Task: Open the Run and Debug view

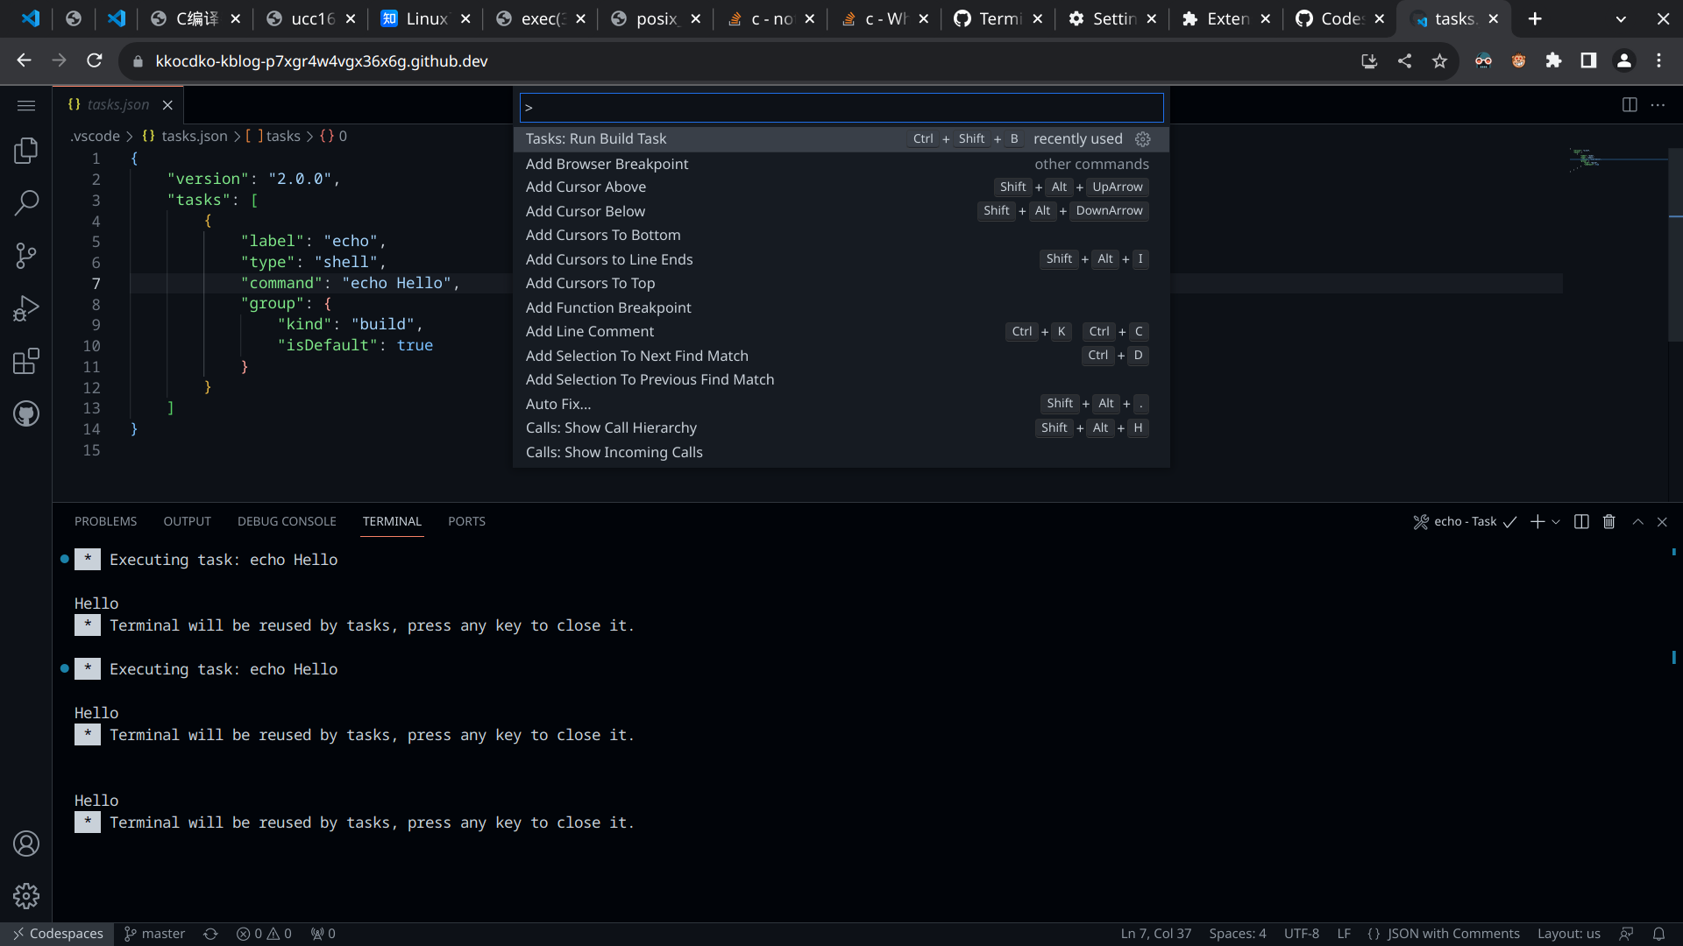Action: pos(26,308)
